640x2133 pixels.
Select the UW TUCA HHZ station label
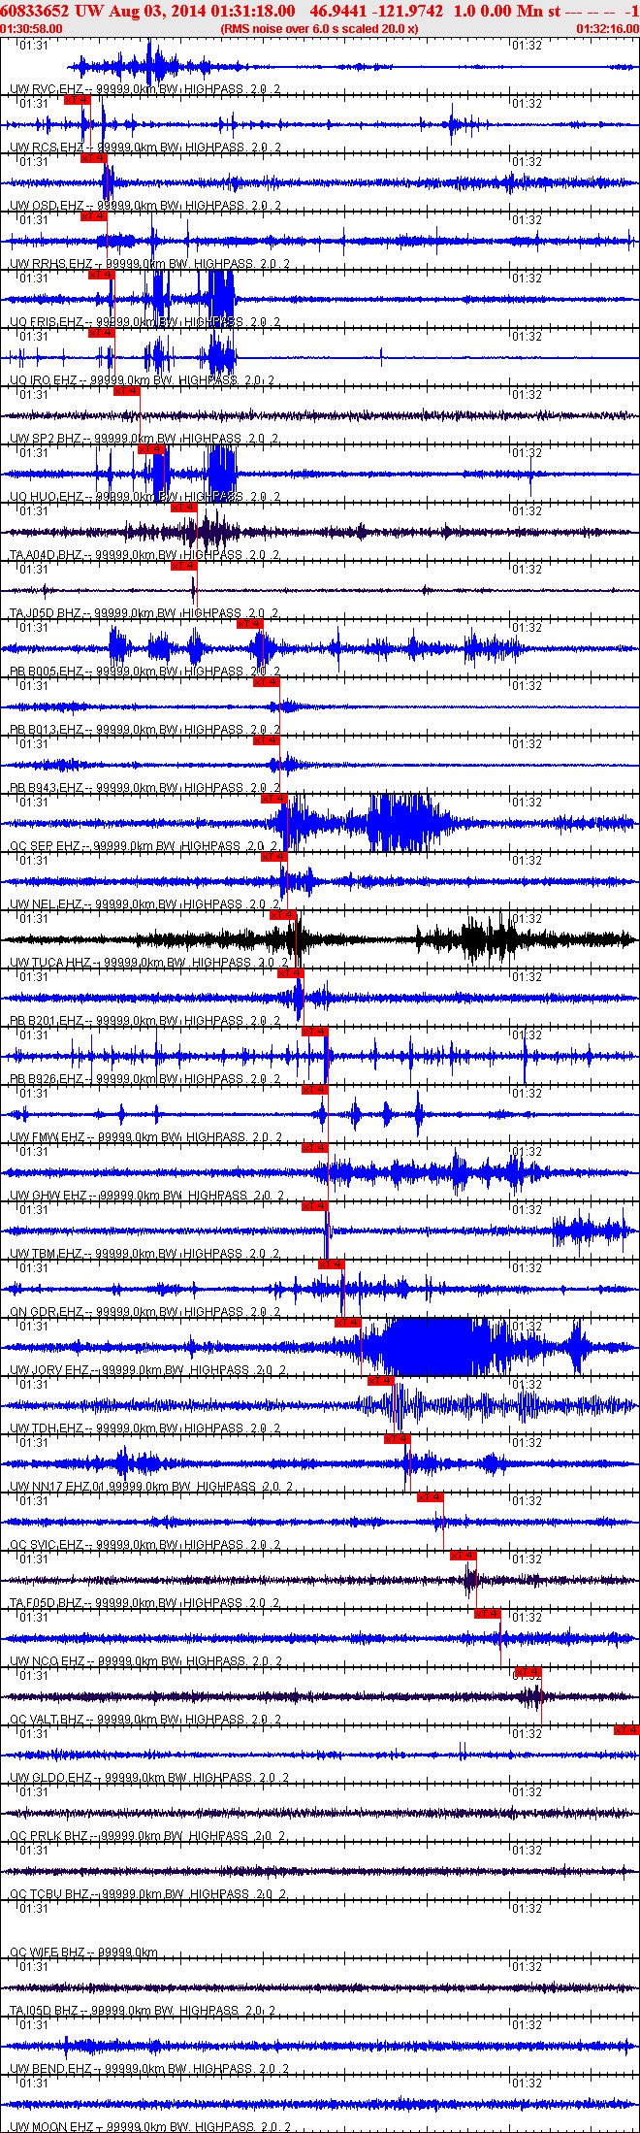tap(149, 963)
